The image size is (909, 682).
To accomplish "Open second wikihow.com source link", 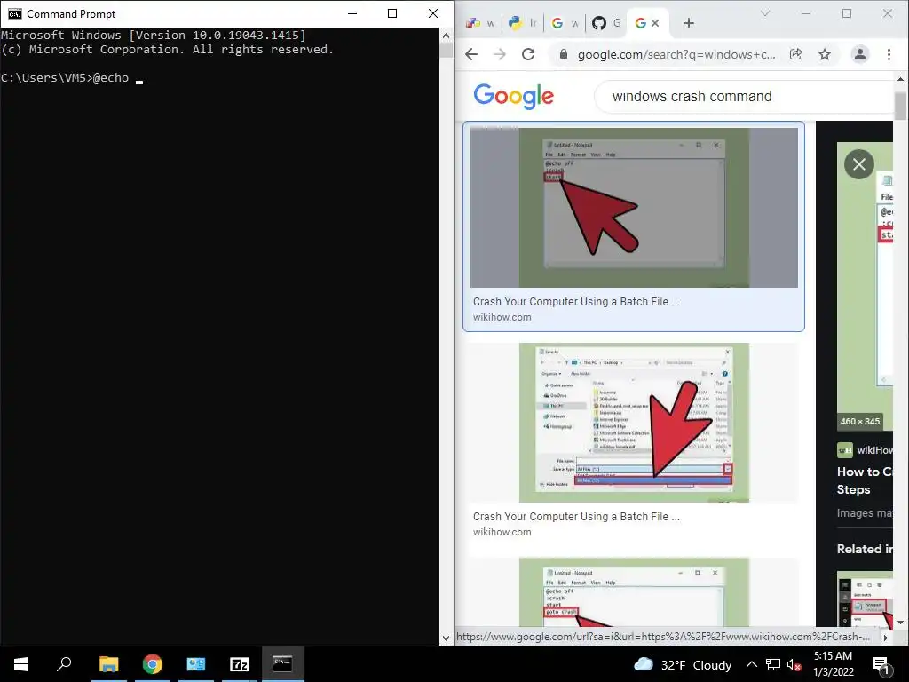I will click(x=502, y=532).
